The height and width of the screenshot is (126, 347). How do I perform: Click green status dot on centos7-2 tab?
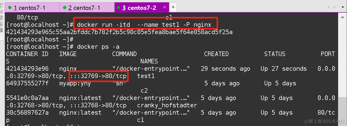[118, 8]
